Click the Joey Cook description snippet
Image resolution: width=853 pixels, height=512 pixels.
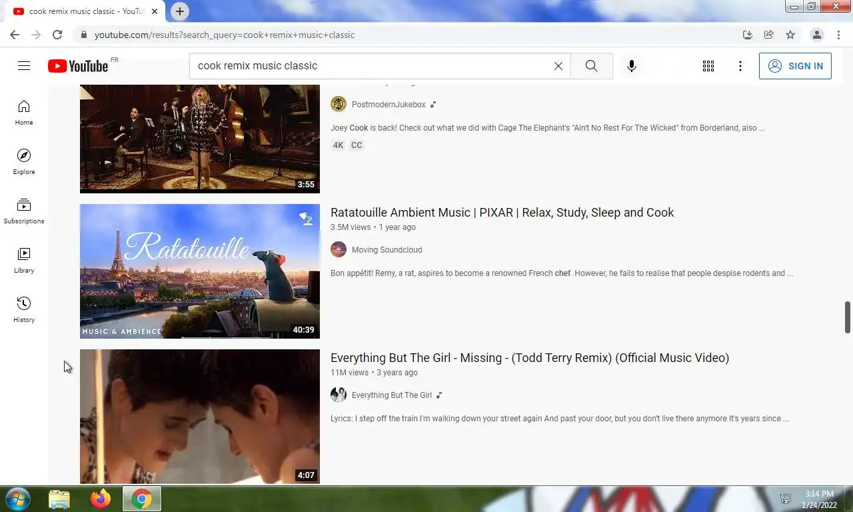point(547,128)
